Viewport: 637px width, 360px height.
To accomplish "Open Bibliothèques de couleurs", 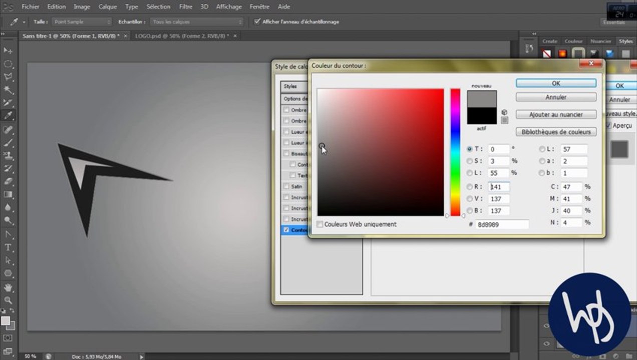I will click(556, 132).
